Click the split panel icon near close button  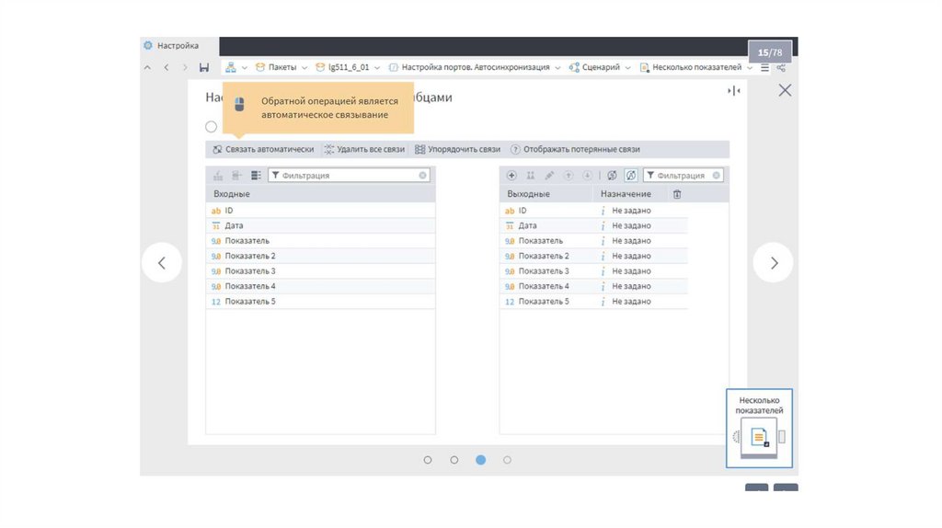tap(733, 90)
